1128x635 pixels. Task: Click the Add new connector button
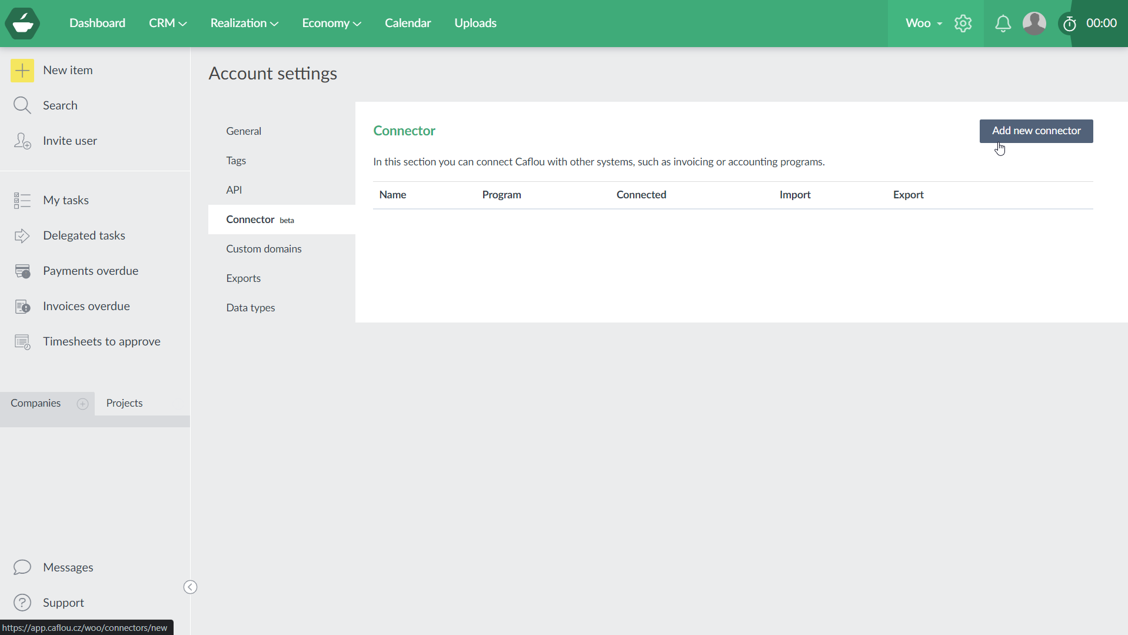[1036, 131]
